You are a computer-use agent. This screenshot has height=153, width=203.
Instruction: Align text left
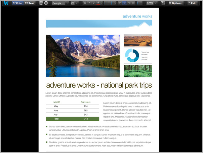(121, 3)
